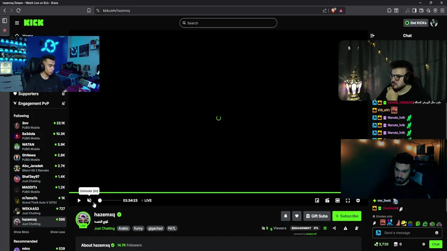Image resolution: width=447 pixels, height=251 pixels.
Task: Open Gift Subs dialog
Action: coord(317,216)
